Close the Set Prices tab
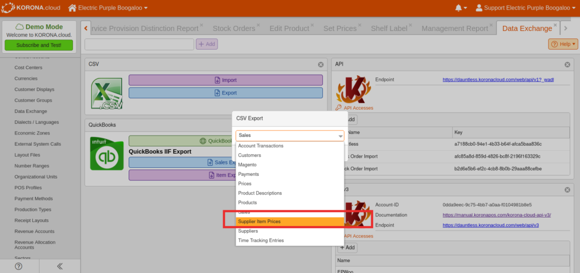580x273 pixels. (360, 25)
